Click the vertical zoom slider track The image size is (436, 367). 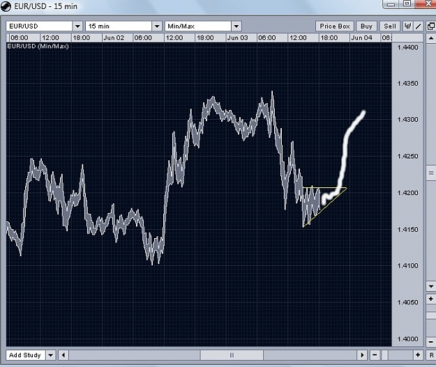point(431,320)
